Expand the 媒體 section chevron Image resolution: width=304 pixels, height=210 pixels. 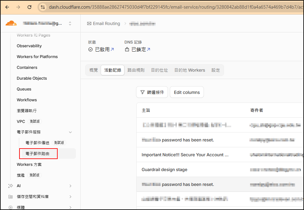tap(70, 208)
